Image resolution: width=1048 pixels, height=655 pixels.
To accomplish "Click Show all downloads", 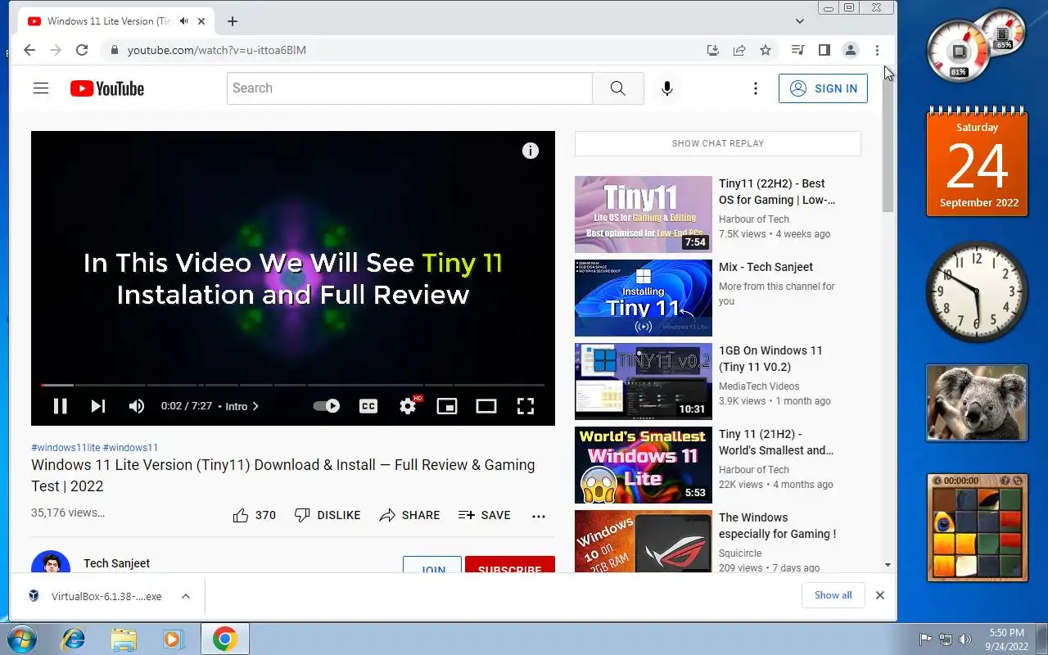I will click(833, 595).
